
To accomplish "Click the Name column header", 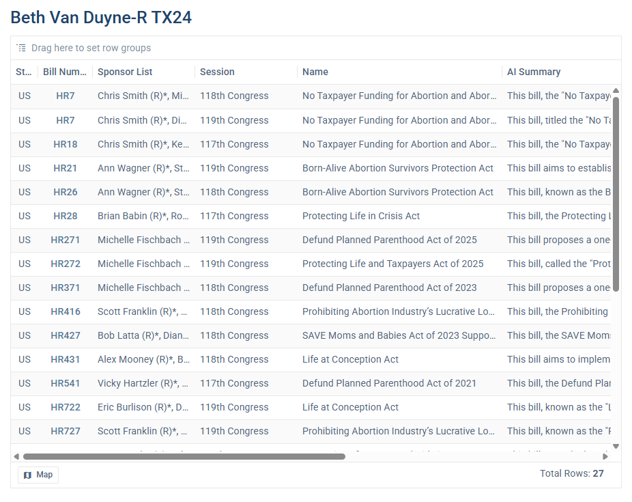I will tap(315, 72).
